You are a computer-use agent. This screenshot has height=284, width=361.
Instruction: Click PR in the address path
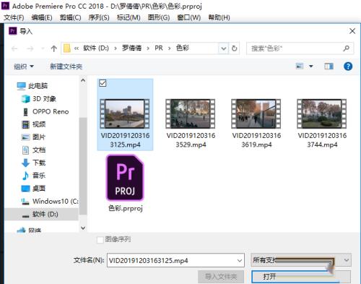click(x=159, y=48)
